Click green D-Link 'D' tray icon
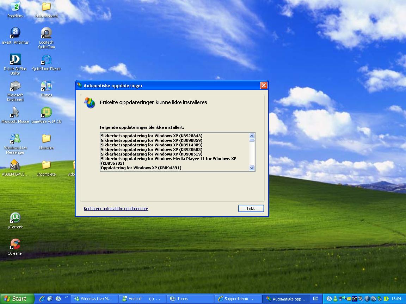This screenshot has width=406, height=304. coord(386,299)
